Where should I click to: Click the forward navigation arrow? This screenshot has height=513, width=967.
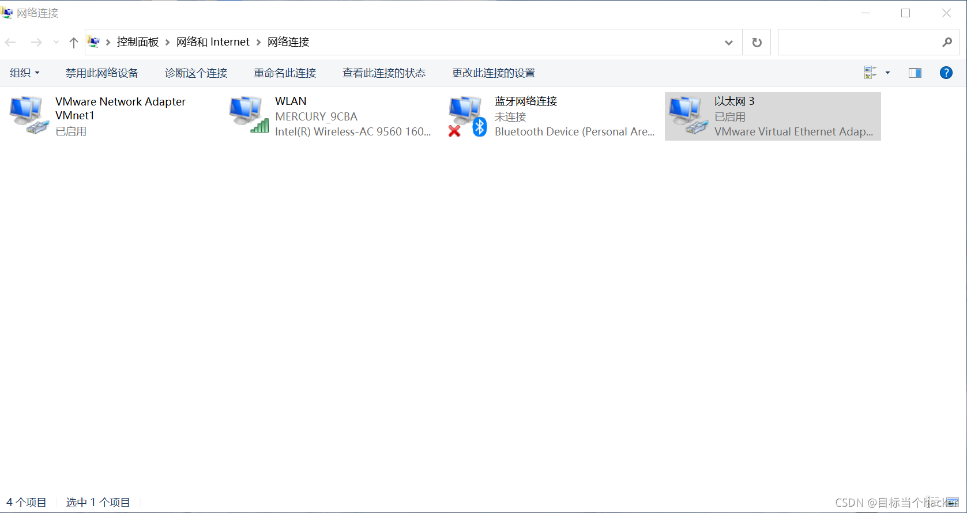[x=36, y=42]
